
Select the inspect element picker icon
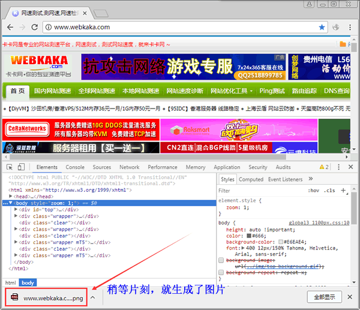click(x=10, y=167)
